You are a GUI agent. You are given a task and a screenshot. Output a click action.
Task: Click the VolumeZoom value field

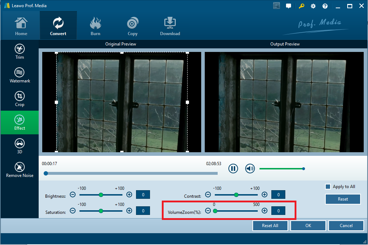pyautogui.click(x=279, y=211)
